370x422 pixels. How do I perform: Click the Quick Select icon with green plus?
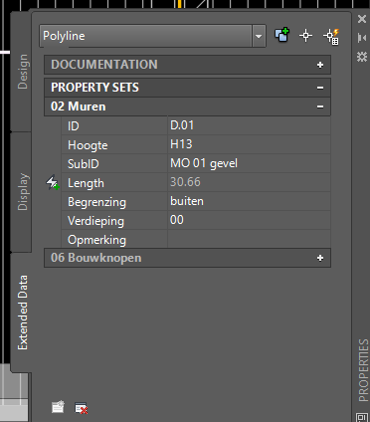(281, 35)
